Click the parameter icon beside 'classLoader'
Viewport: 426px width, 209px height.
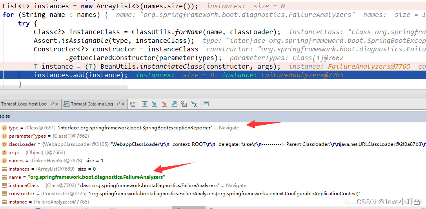(4, 144)
